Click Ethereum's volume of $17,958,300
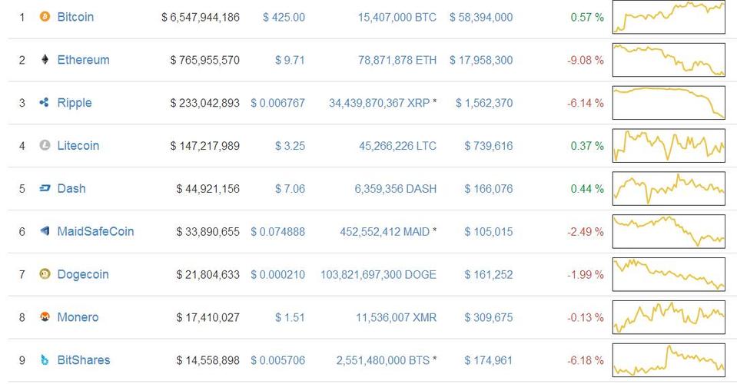This screenshot has width=737, height=384. [x=481, y=60]
